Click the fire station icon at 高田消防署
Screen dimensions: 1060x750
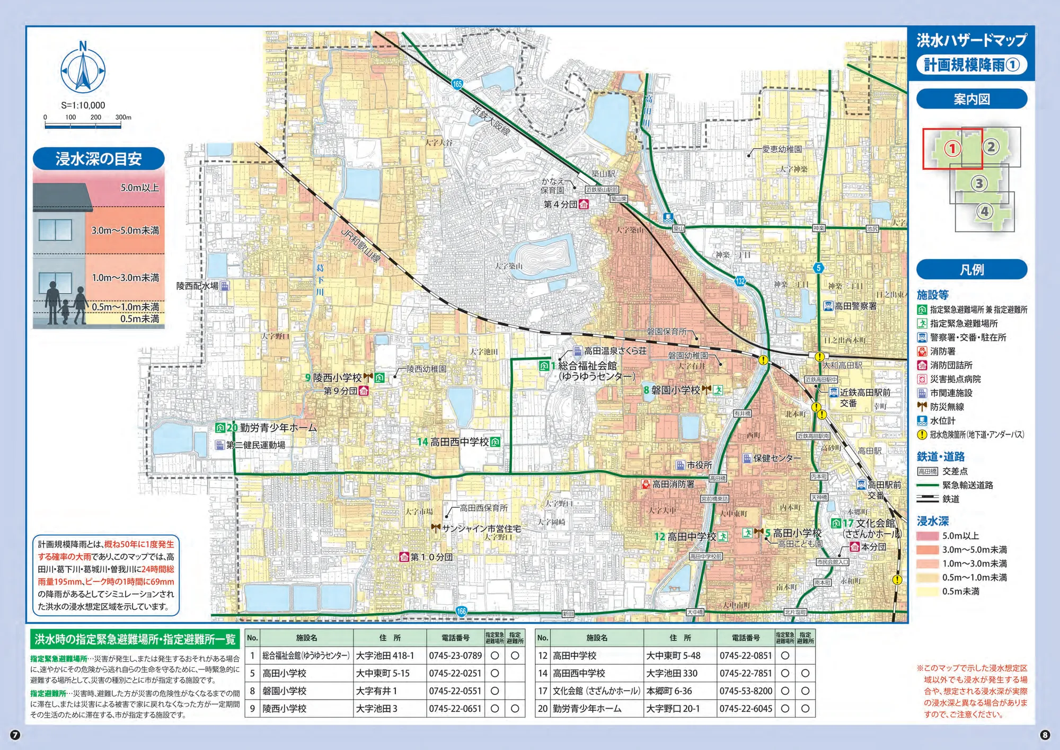[646, 484]
